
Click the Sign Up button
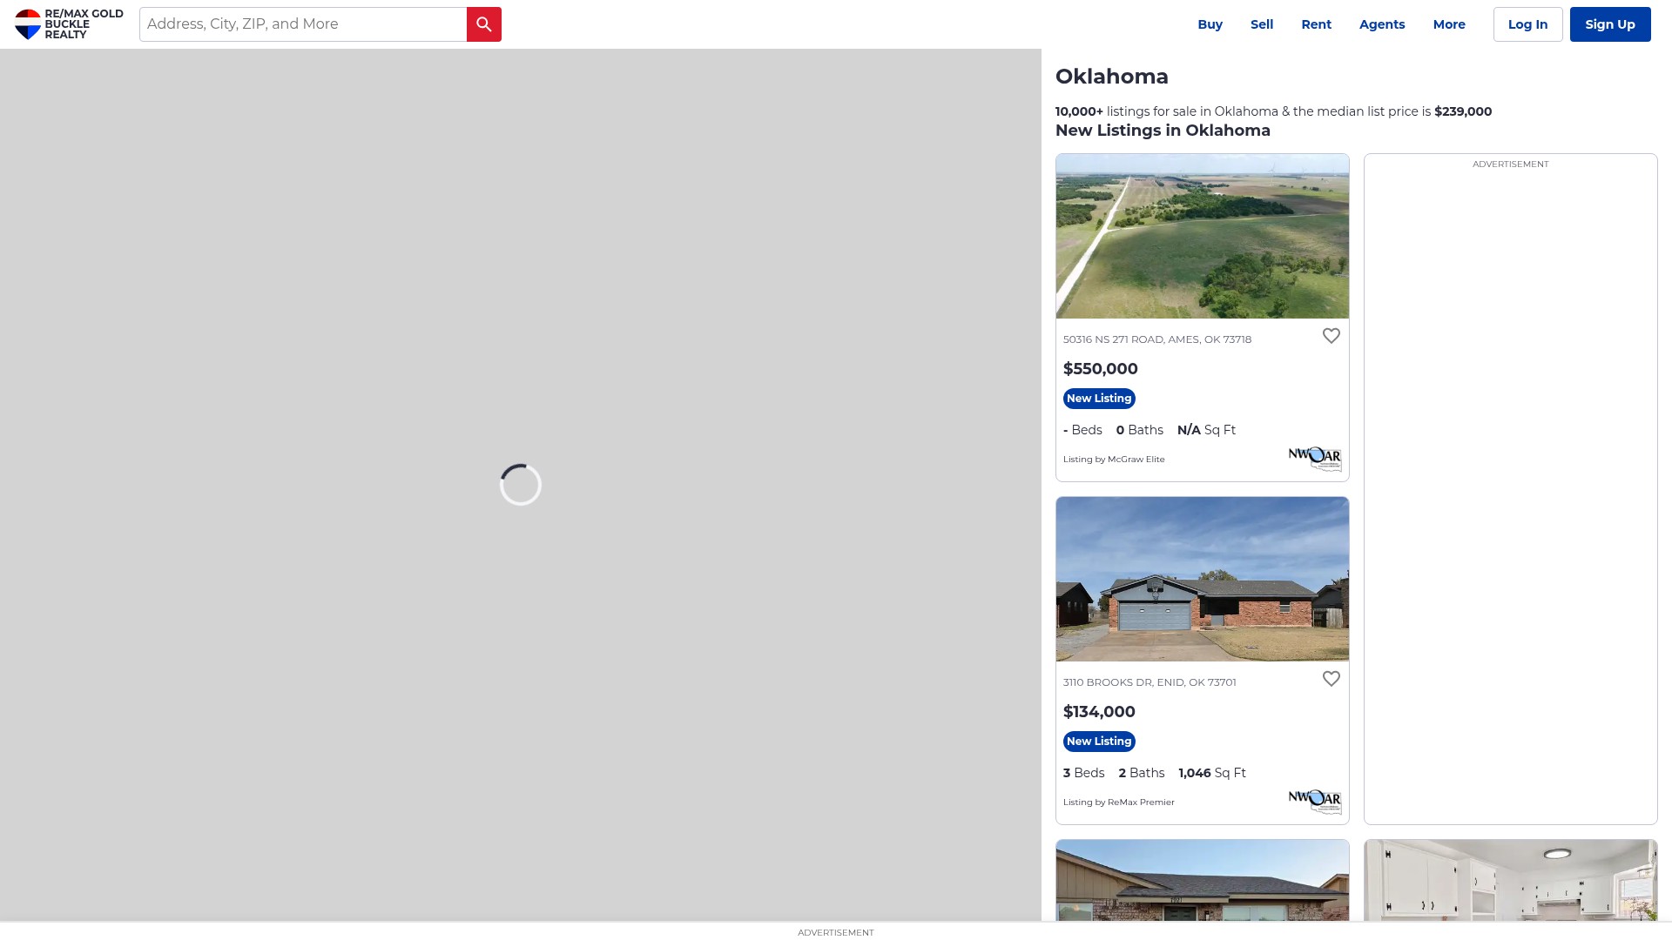pyautogui.click(x=1610, y=24)
